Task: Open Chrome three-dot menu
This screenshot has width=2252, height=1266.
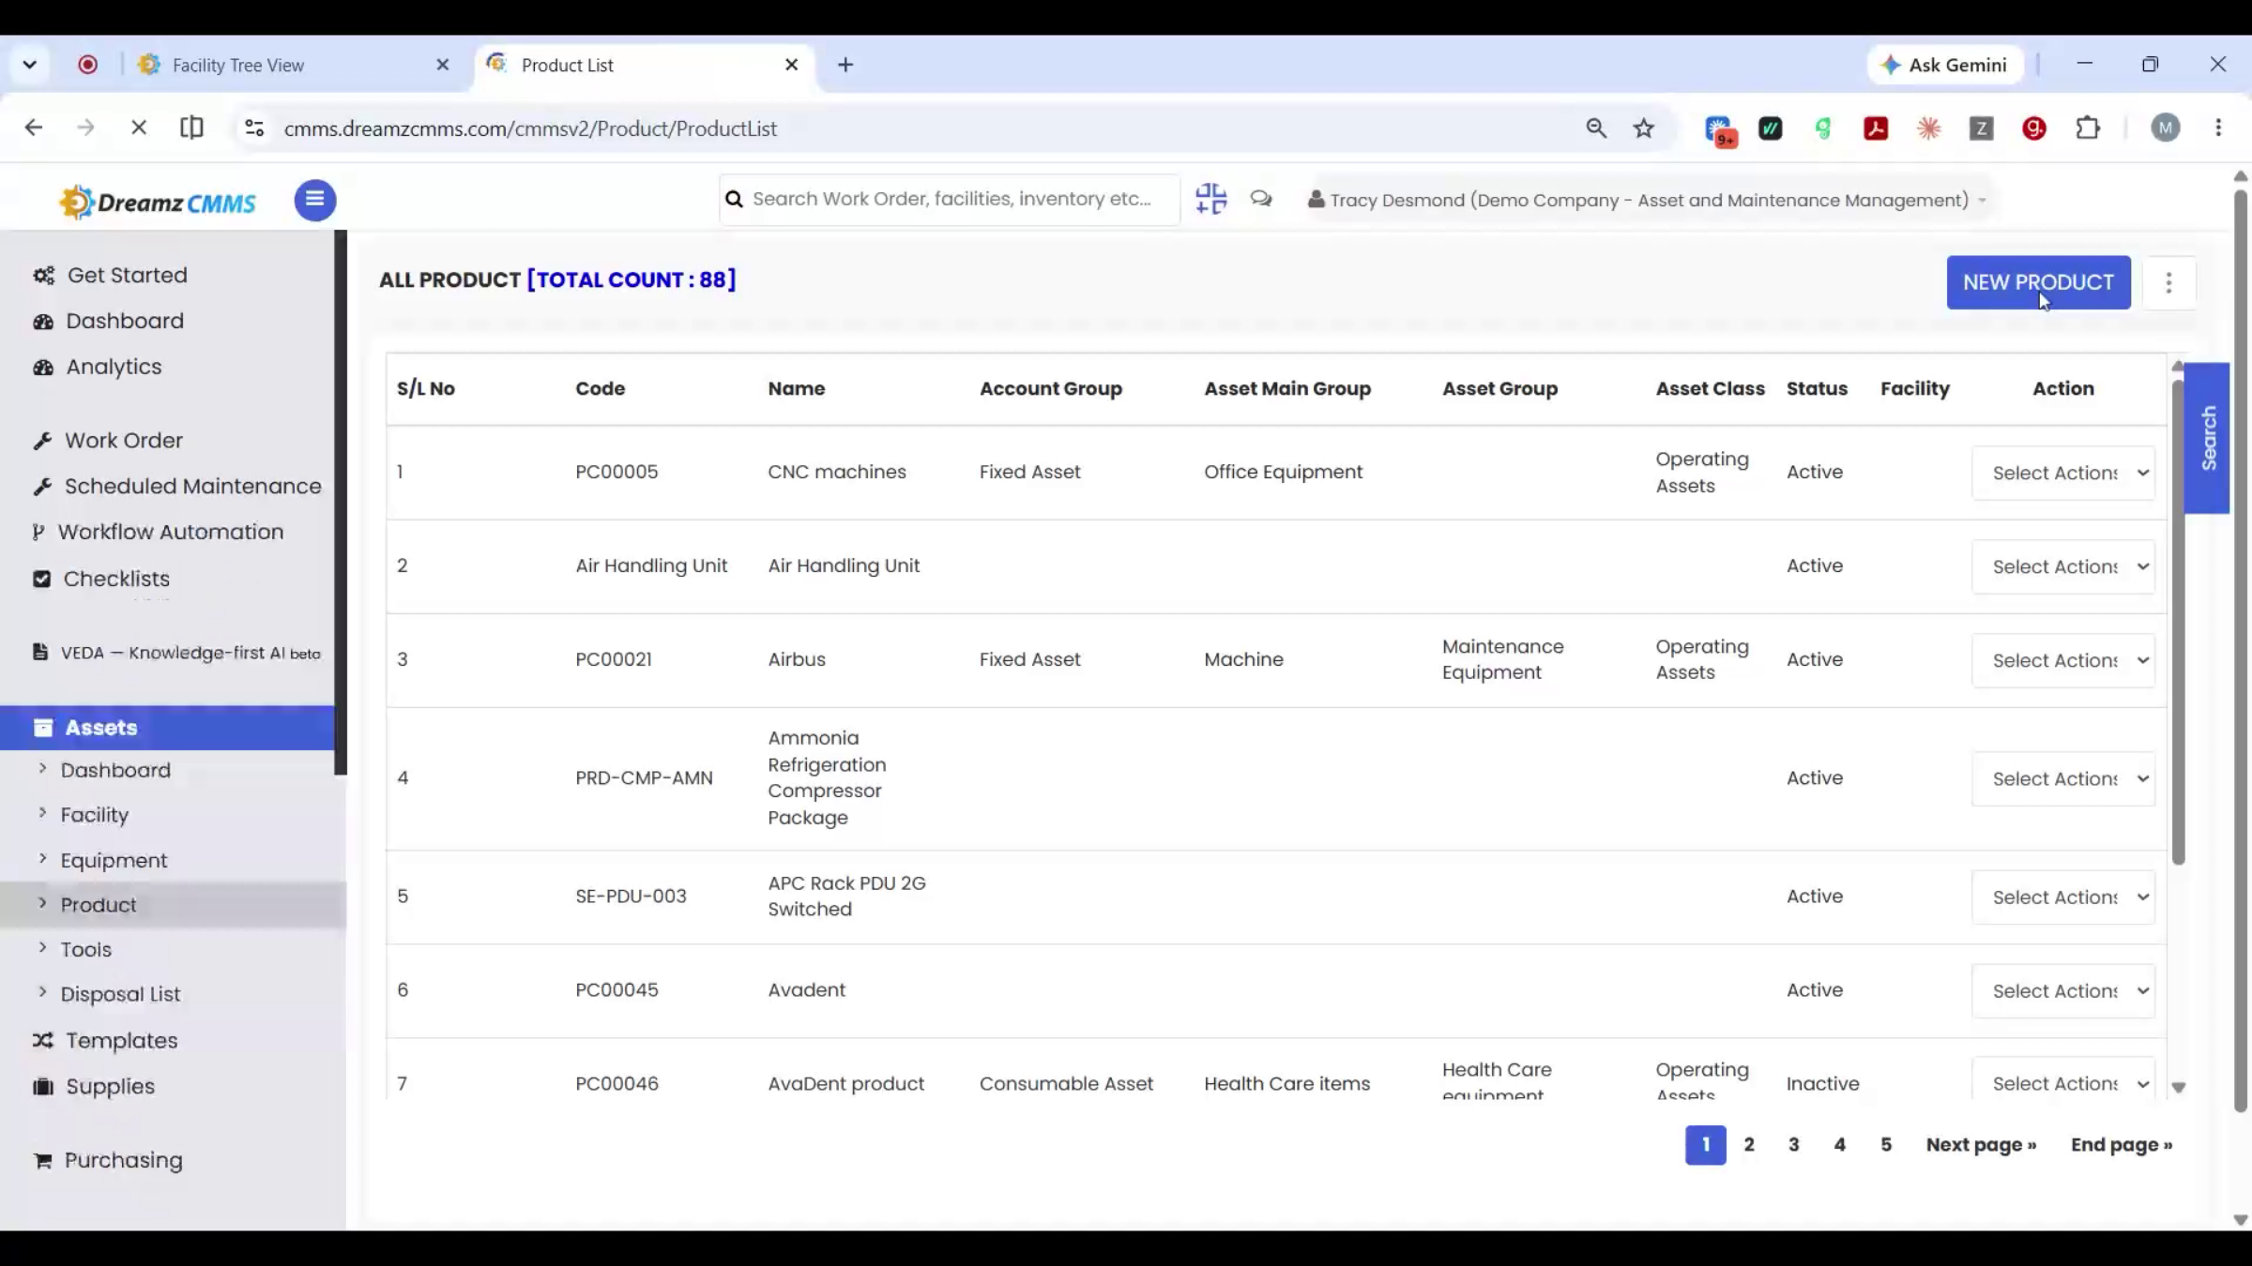Action: 2218,128
